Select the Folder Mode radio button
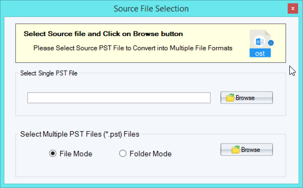Image resolution: width=303 pixels, height=188 pixels. (123, 154)
